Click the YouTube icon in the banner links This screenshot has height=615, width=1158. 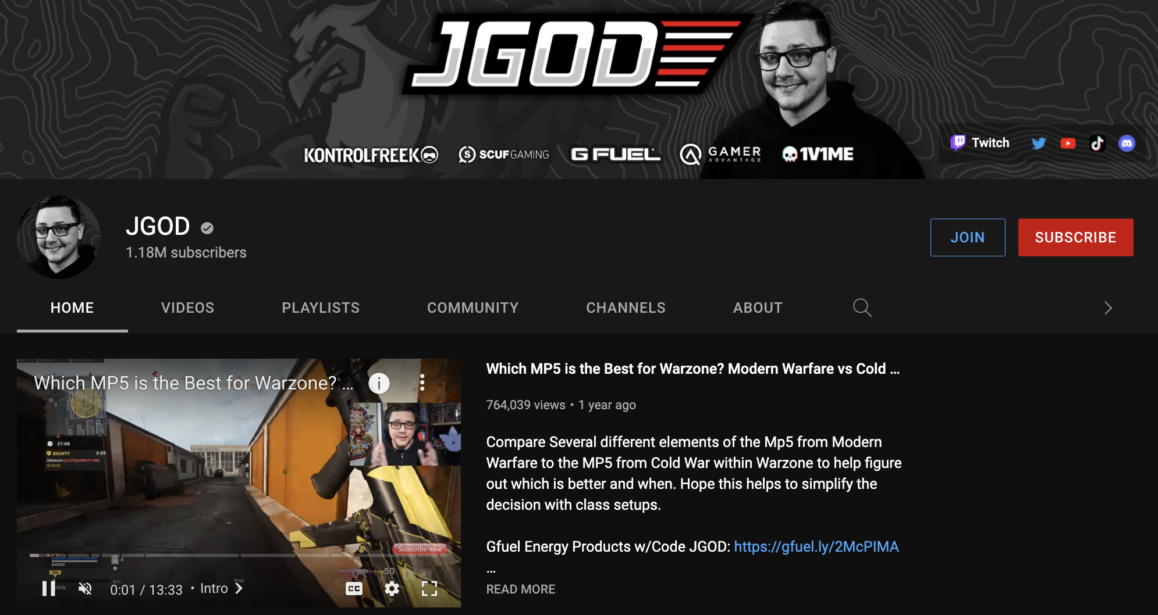tap(1068, 143)
